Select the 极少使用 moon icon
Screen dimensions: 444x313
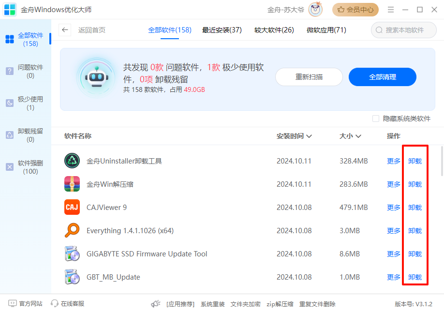point(10,103)
